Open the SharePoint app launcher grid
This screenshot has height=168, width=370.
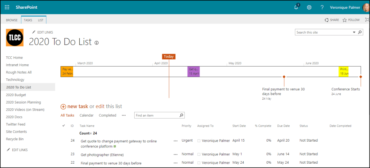tap(7, 7)
